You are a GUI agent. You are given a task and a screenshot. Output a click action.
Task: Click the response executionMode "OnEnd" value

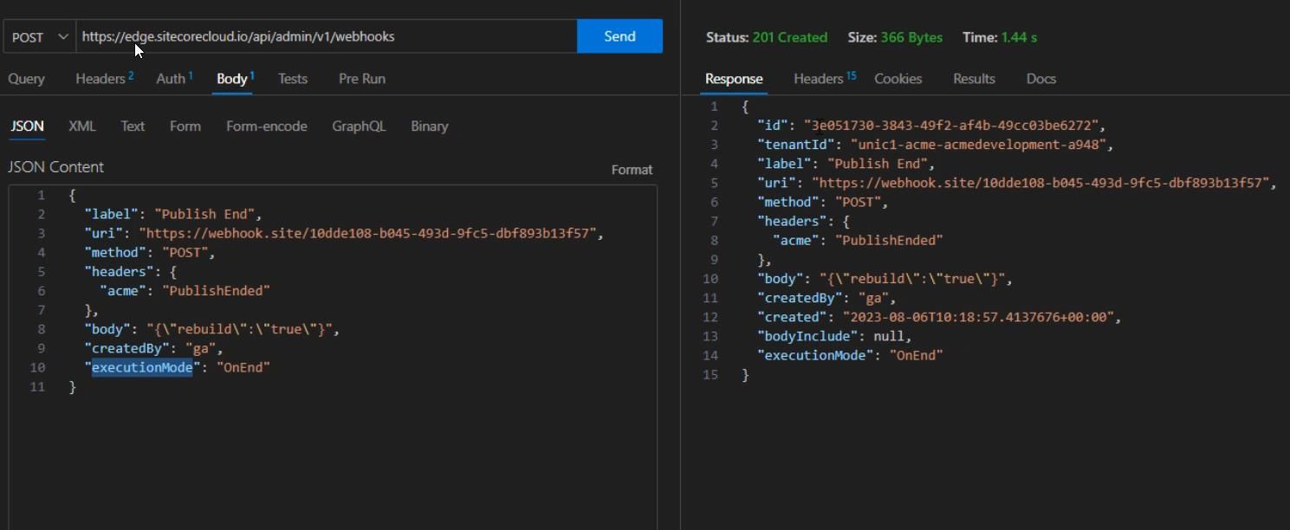coord(916,355)
